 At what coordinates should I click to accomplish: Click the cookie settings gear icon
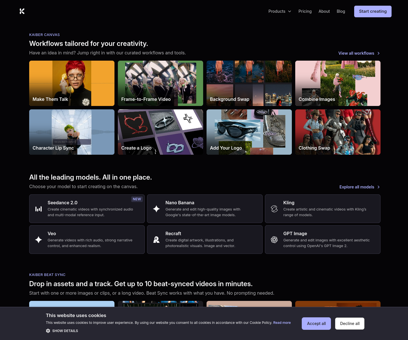click(x=48, y=331)
